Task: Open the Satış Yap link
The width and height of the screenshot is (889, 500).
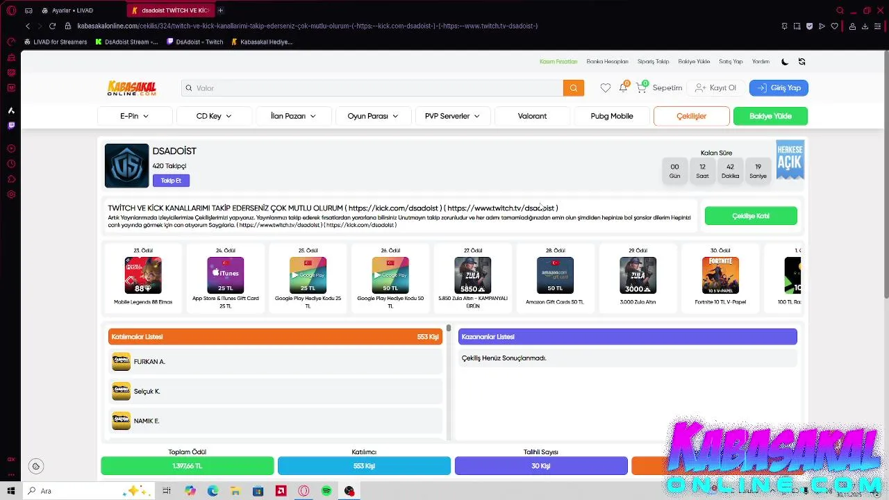Action: (731, 62)
